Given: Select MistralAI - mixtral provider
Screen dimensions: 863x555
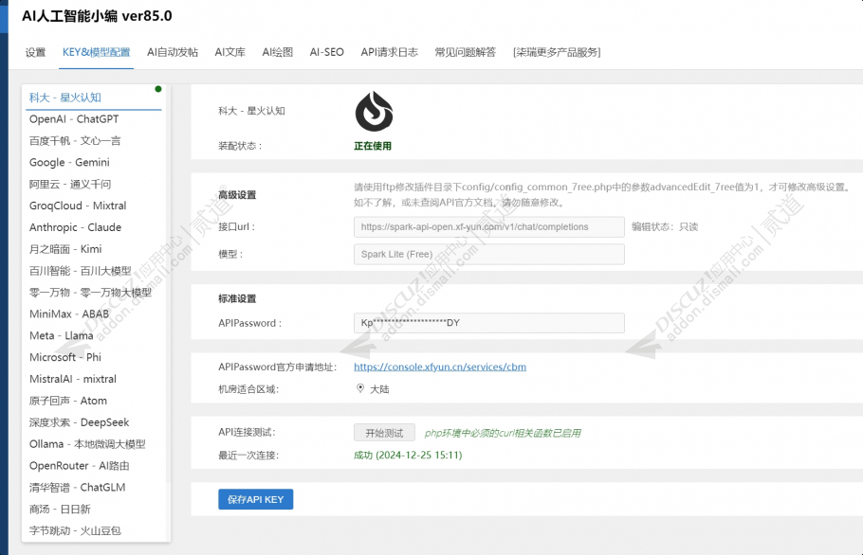Looking at the screenshot, I should tap(73, 379).
